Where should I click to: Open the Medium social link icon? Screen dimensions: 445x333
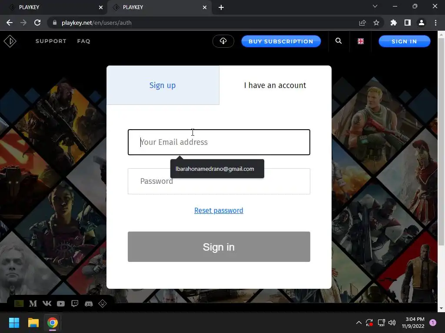point(33,304)
